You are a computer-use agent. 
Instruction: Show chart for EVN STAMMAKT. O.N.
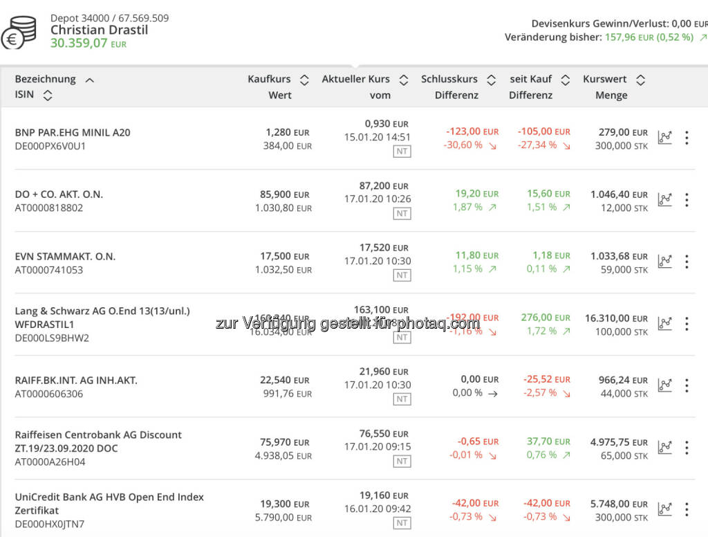click(664, 262)
